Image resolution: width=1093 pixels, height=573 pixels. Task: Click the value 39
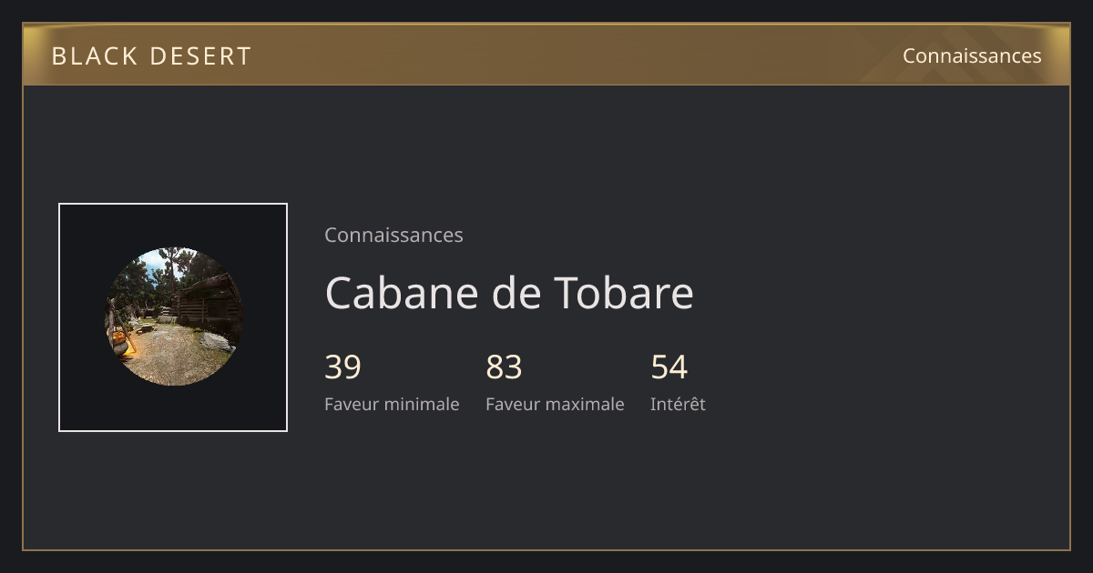tap(342, 367)
